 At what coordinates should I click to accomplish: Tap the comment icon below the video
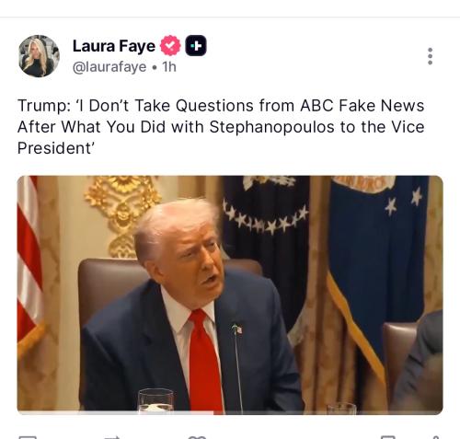[x=28, y=437]
